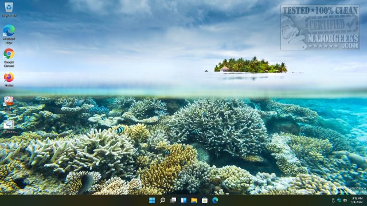Click the island on the desktop wallpaper
The image size is (367, 206).
point(251,65)
